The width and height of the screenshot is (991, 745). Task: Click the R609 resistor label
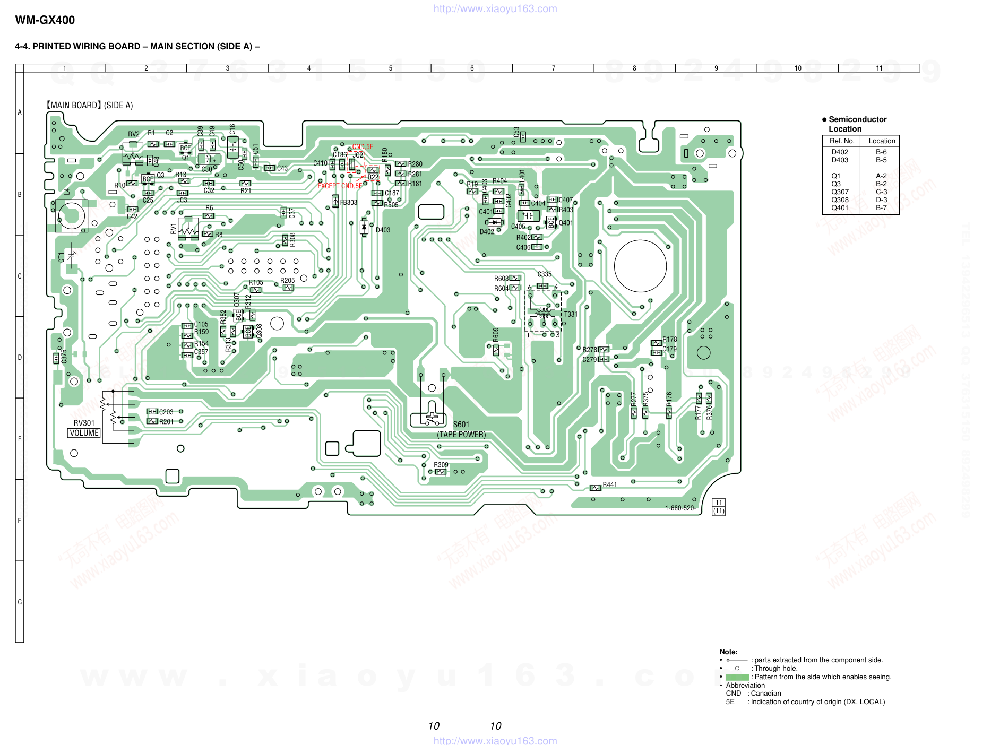496,335
